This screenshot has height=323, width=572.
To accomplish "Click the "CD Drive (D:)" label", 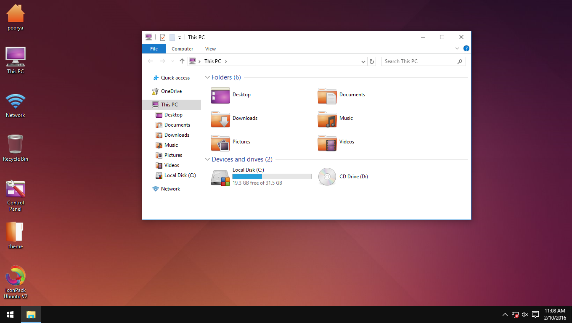I will tap(354, 177).
